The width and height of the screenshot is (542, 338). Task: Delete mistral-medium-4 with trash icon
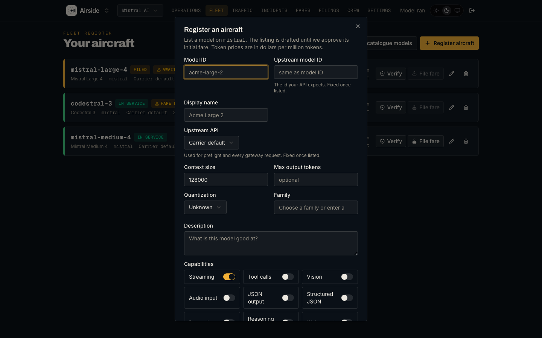pyautogui.click(x=466, y=141)
